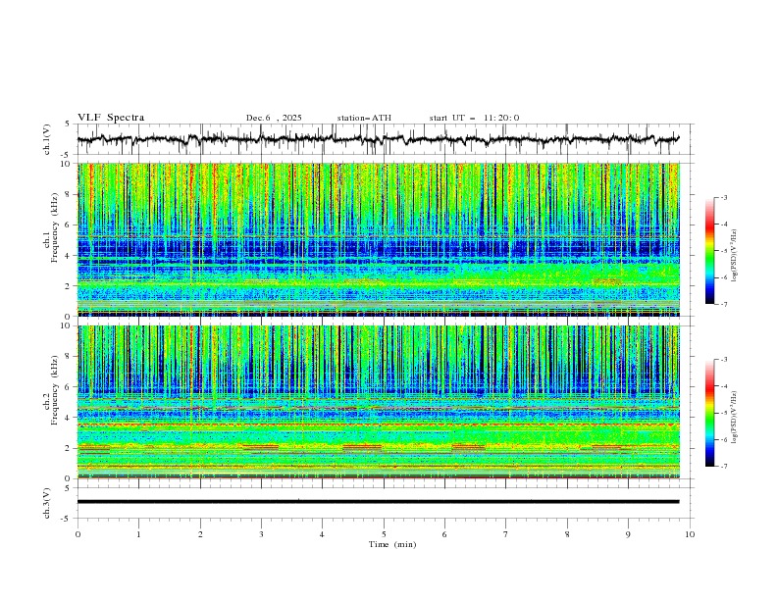Click the station=ATH label
This screenshot has width=777, height=600.
coord(364,118)
